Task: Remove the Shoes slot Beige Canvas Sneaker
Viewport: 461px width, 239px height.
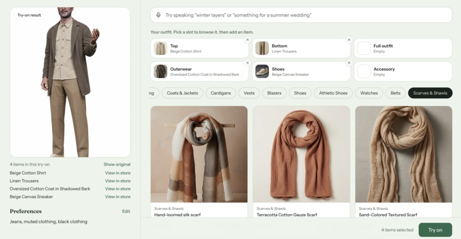Action: [349, 63]
